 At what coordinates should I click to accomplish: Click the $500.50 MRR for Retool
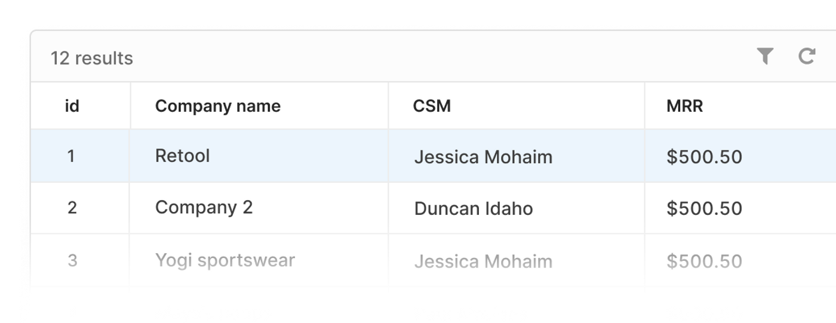pos(704,157)
